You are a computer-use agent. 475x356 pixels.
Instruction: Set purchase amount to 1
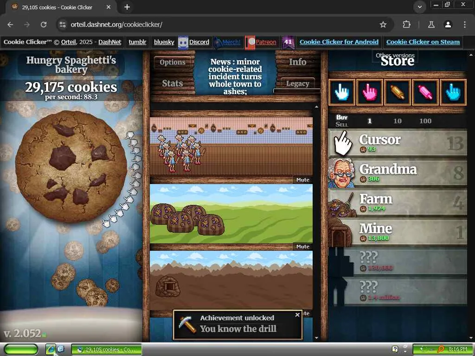(x=369, y=121)
